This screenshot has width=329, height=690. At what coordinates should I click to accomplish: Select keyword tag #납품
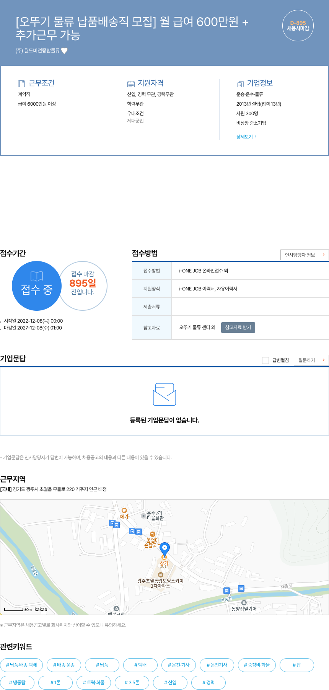(x=102, y=665)
